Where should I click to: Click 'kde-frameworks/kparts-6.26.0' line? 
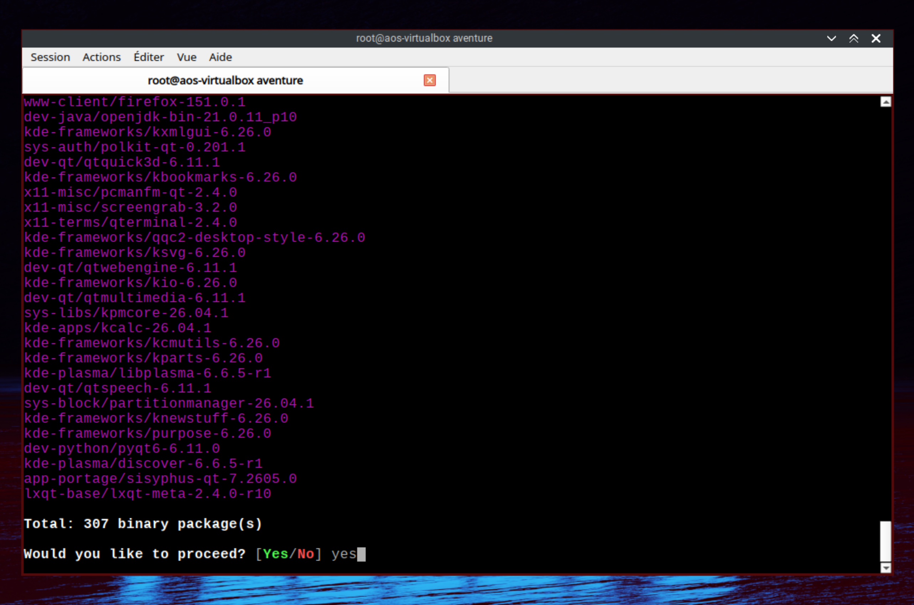pyautogui.click(x=143, y=358)
